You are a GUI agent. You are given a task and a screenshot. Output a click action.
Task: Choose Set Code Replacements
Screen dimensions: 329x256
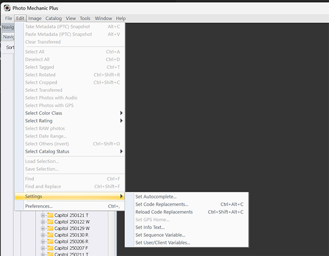(x=187, y=204)
